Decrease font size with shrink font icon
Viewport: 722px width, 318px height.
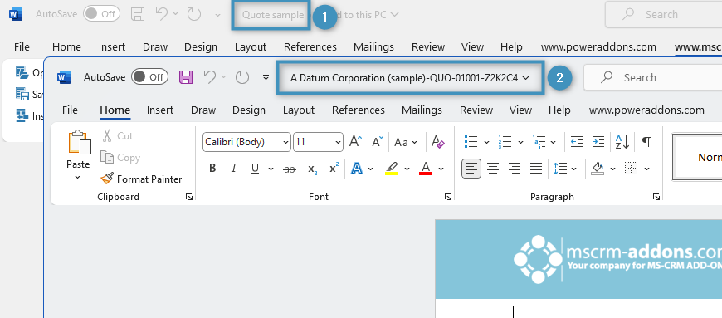pos(377,141)
